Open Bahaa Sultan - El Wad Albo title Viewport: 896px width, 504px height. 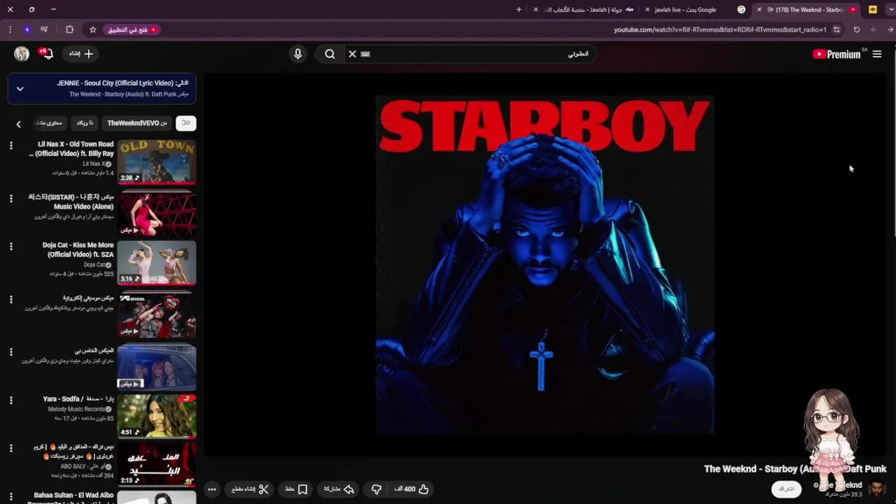pos(73,497)
